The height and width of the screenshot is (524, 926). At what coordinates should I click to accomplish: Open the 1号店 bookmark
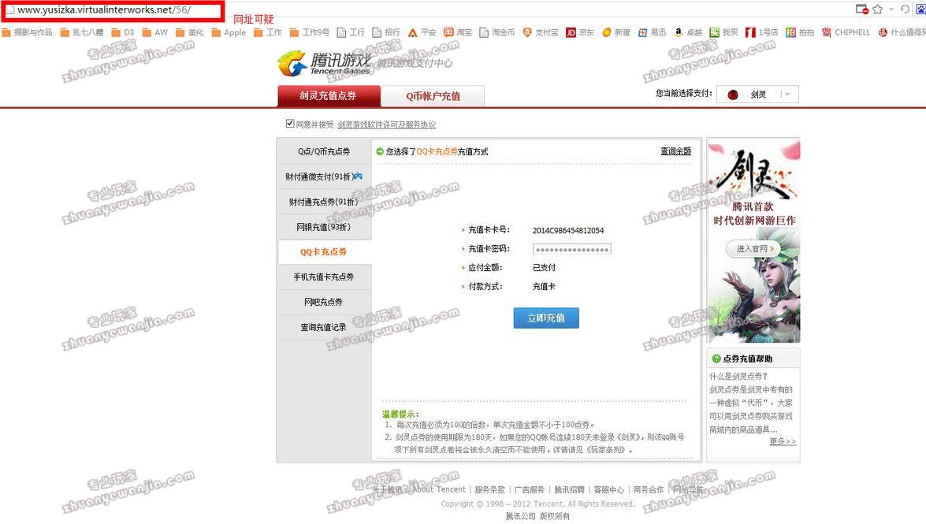tap(762, 32)
